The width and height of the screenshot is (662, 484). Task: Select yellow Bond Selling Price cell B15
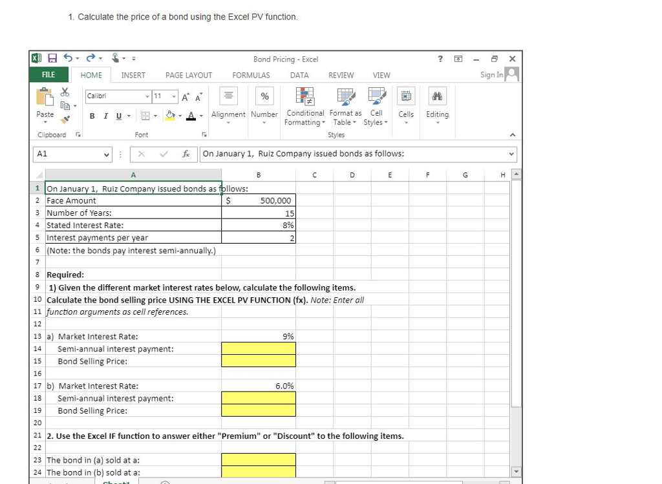259,361
